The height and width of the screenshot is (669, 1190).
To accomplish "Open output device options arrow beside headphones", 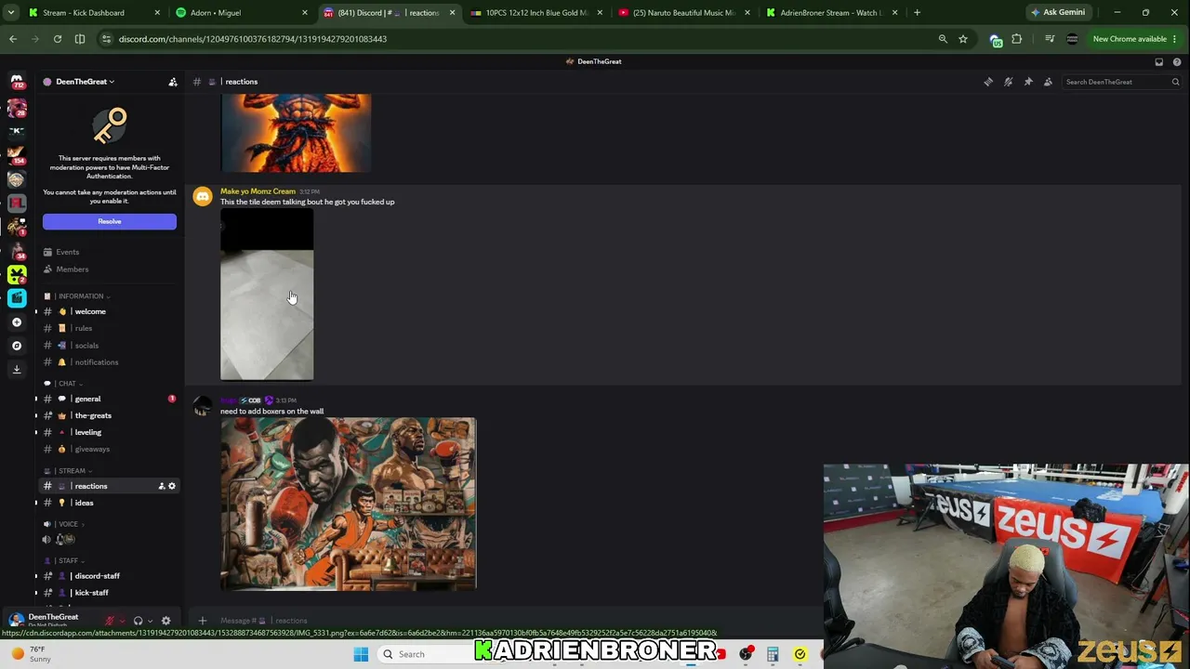I will [x=150, y=621].
